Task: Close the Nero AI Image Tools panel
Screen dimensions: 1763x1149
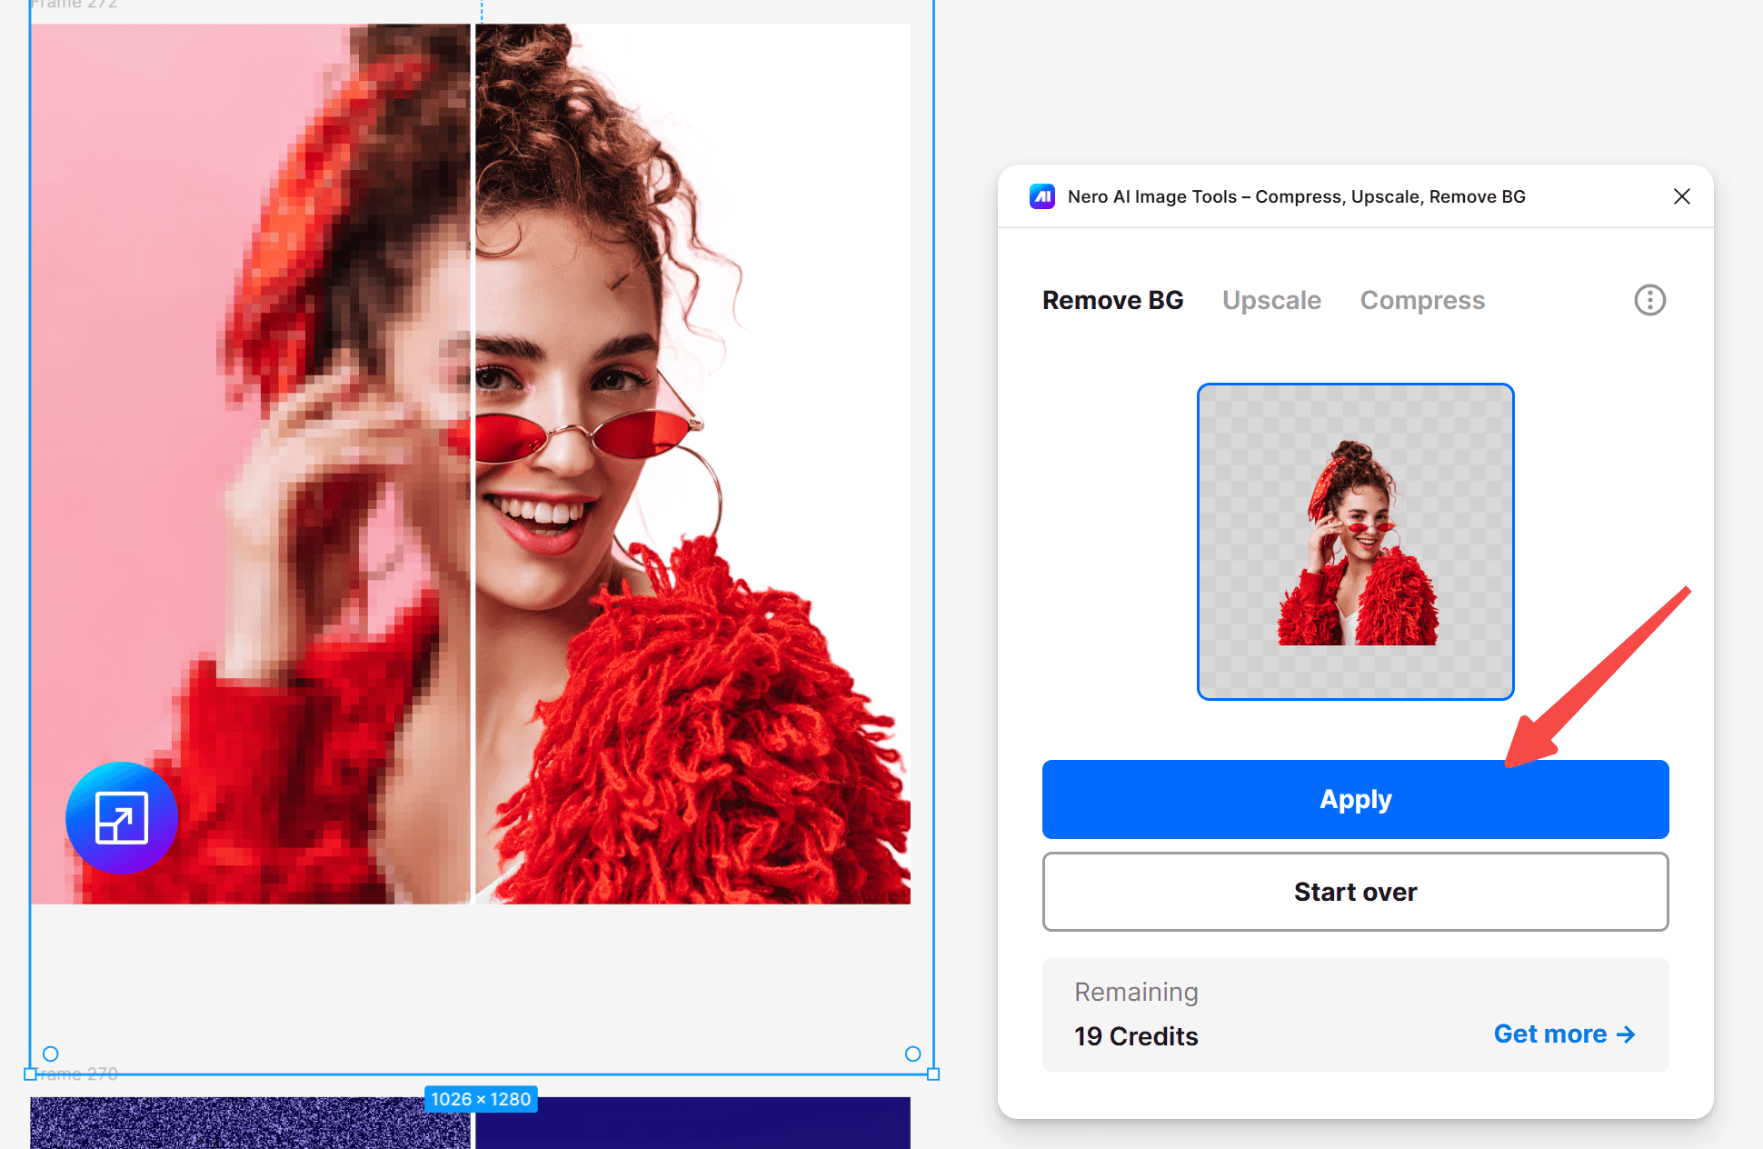Action: point(1681,196)
